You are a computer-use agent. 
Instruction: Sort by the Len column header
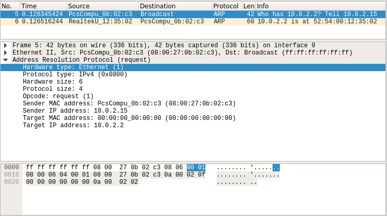[x=249, y=6]
